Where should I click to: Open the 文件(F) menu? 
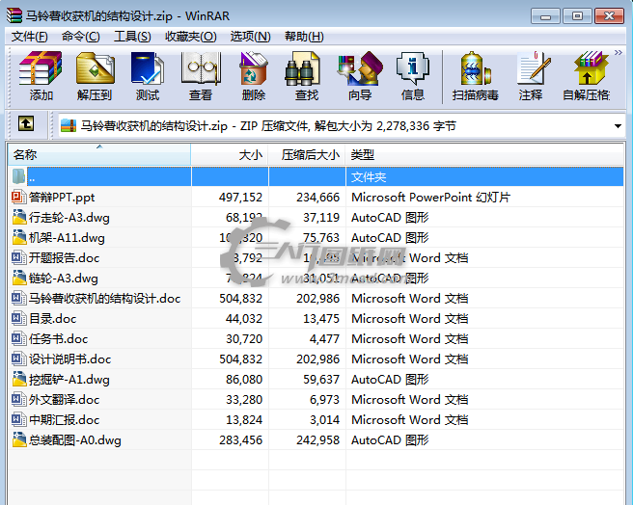tap(30, 37)
